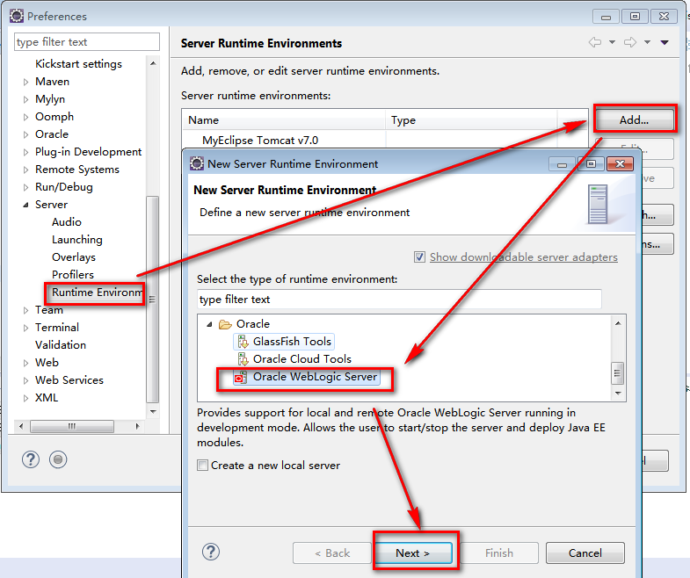This screenshot has height=578, width=690.
Task: Enable Create a new local server checkbox
Action: (202, 466)
